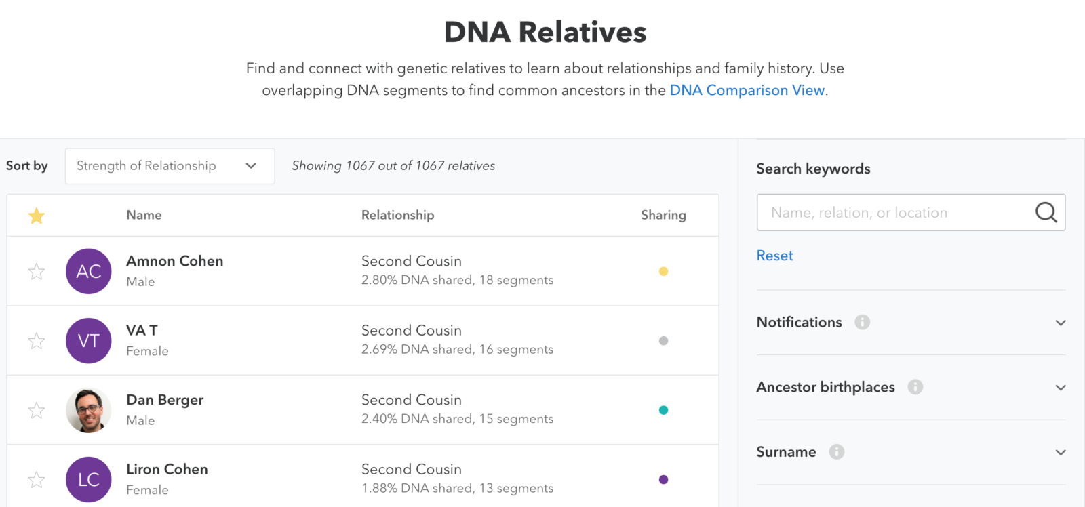Click the search magnifier icon

[x=1046, y=212]
